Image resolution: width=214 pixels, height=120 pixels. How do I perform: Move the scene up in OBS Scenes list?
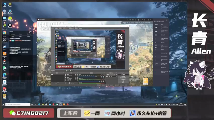click(56, 83)
